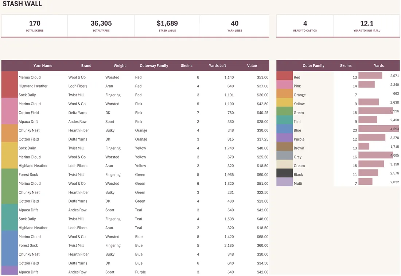Click Hearth Fiber in the Orange row

pyautogui.click(x=78, y=130)
